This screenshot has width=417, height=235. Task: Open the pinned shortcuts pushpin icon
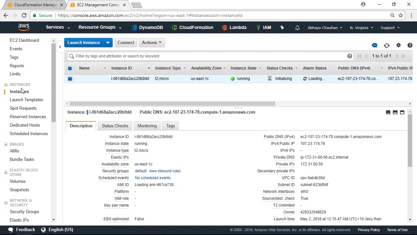282,28
